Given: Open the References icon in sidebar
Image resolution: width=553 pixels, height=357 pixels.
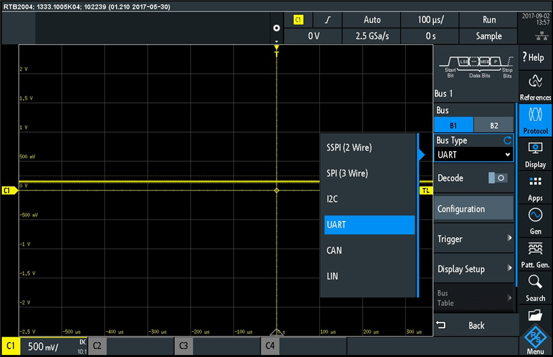Looking at the screenshot, I should (535, 87).
